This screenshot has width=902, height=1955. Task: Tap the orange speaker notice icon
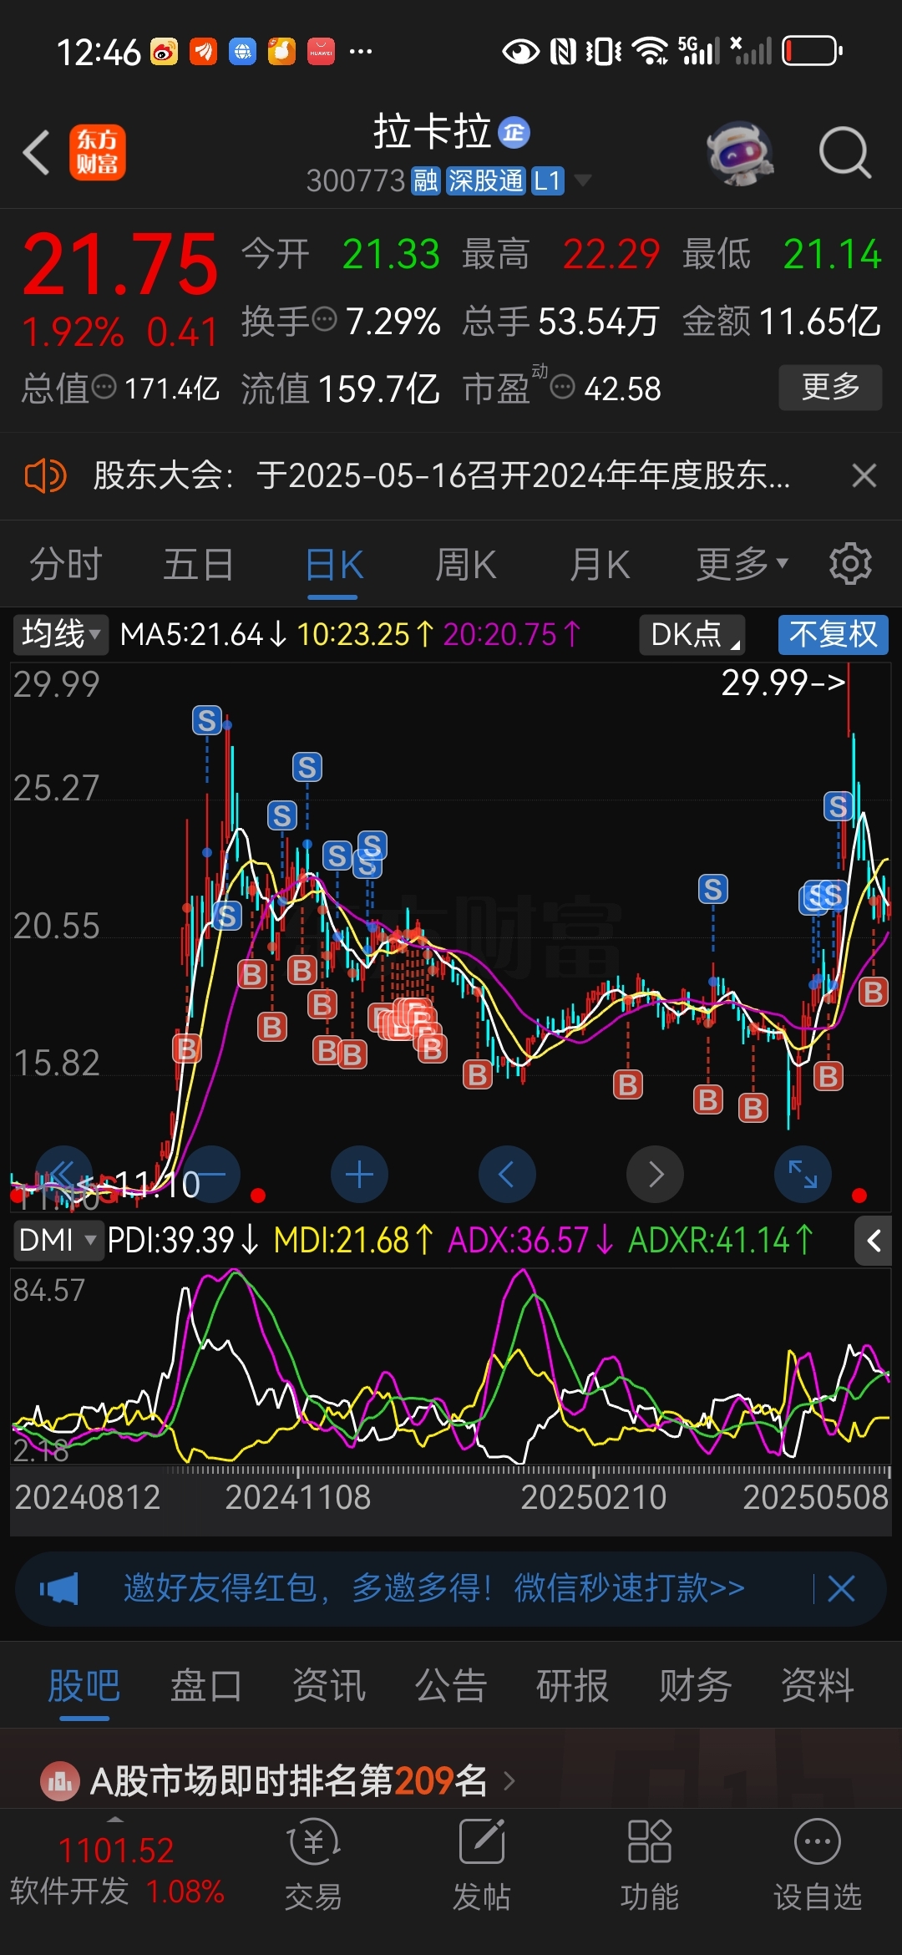tap(45, 476)
